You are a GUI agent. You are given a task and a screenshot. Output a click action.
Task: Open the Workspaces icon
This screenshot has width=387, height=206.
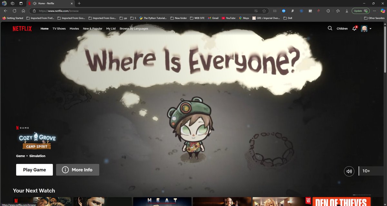[x=12, y=3]
